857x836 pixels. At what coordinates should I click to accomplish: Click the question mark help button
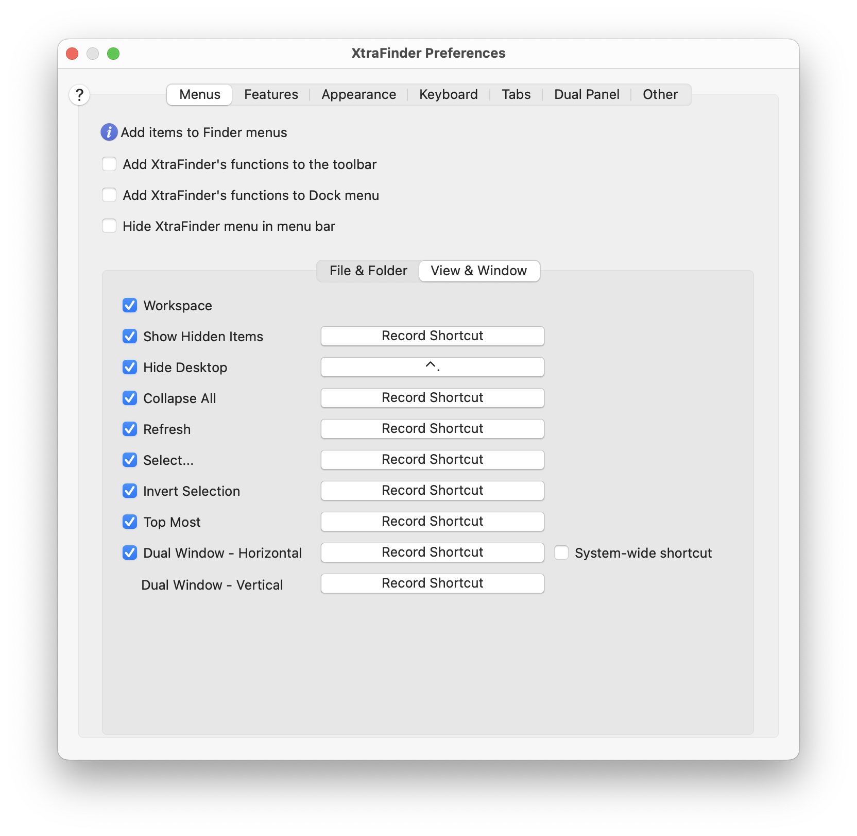point(79,95)
